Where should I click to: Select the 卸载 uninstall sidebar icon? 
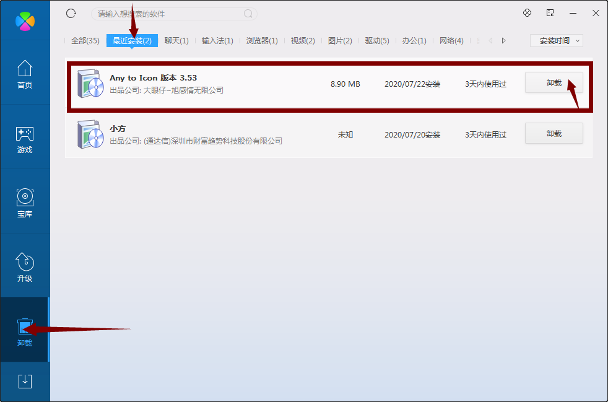[x=25, y=333]
